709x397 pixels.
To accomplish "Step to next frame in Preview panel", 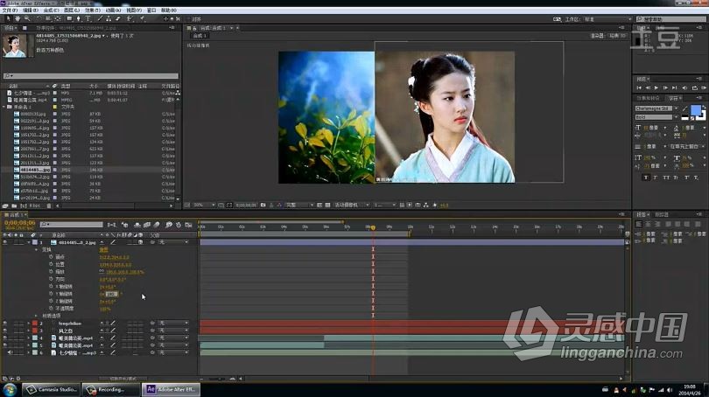I will point(665,87).
